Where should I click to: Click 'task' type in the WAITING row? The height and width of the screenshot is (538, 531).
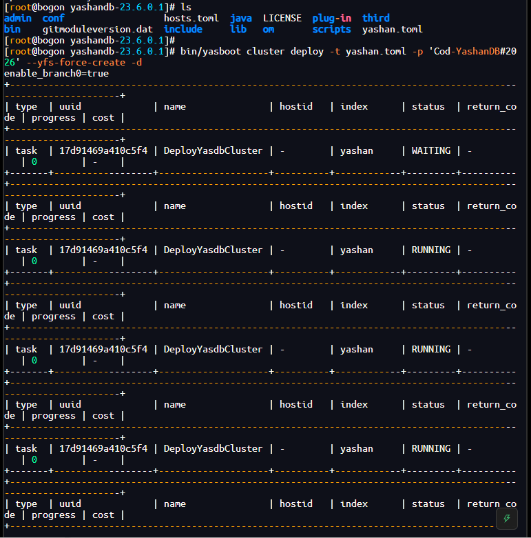(x=26, y=150)
